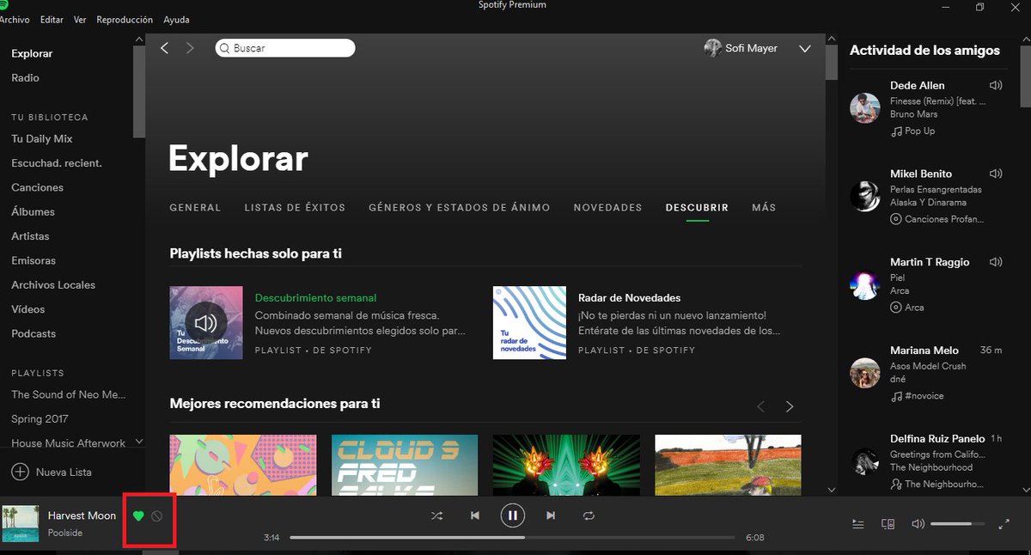Open Podcasts in the library
The image size is (1031, 555).
(34, 333)
